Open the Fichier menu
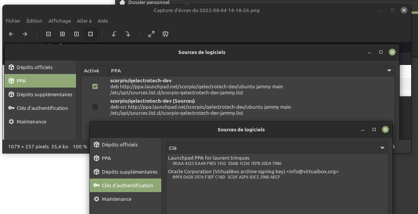 [x=13, y=21]
